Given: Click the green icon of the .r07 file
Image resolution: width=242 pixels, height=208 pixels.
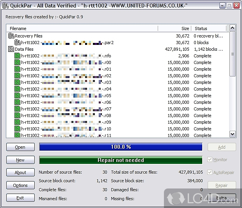Looking at the screenshot, I should [x=17, y=109].
